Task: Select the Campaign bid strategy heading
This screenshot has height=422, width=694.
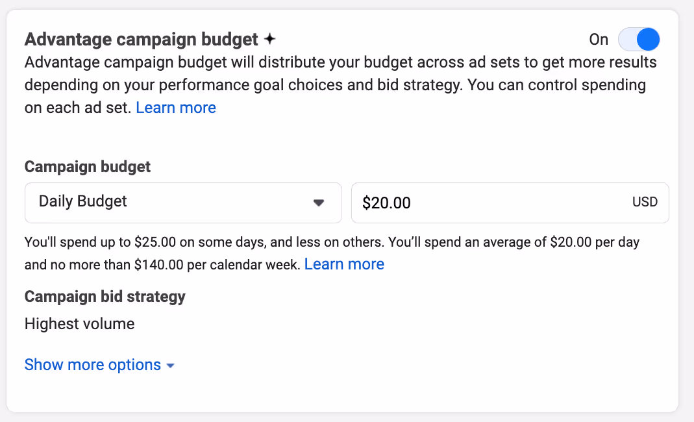Action: (x=105, y=297)
